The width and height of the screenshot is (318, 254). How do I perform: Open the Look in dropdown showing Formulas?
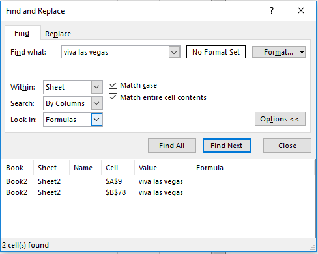click(x=96, y=120)
